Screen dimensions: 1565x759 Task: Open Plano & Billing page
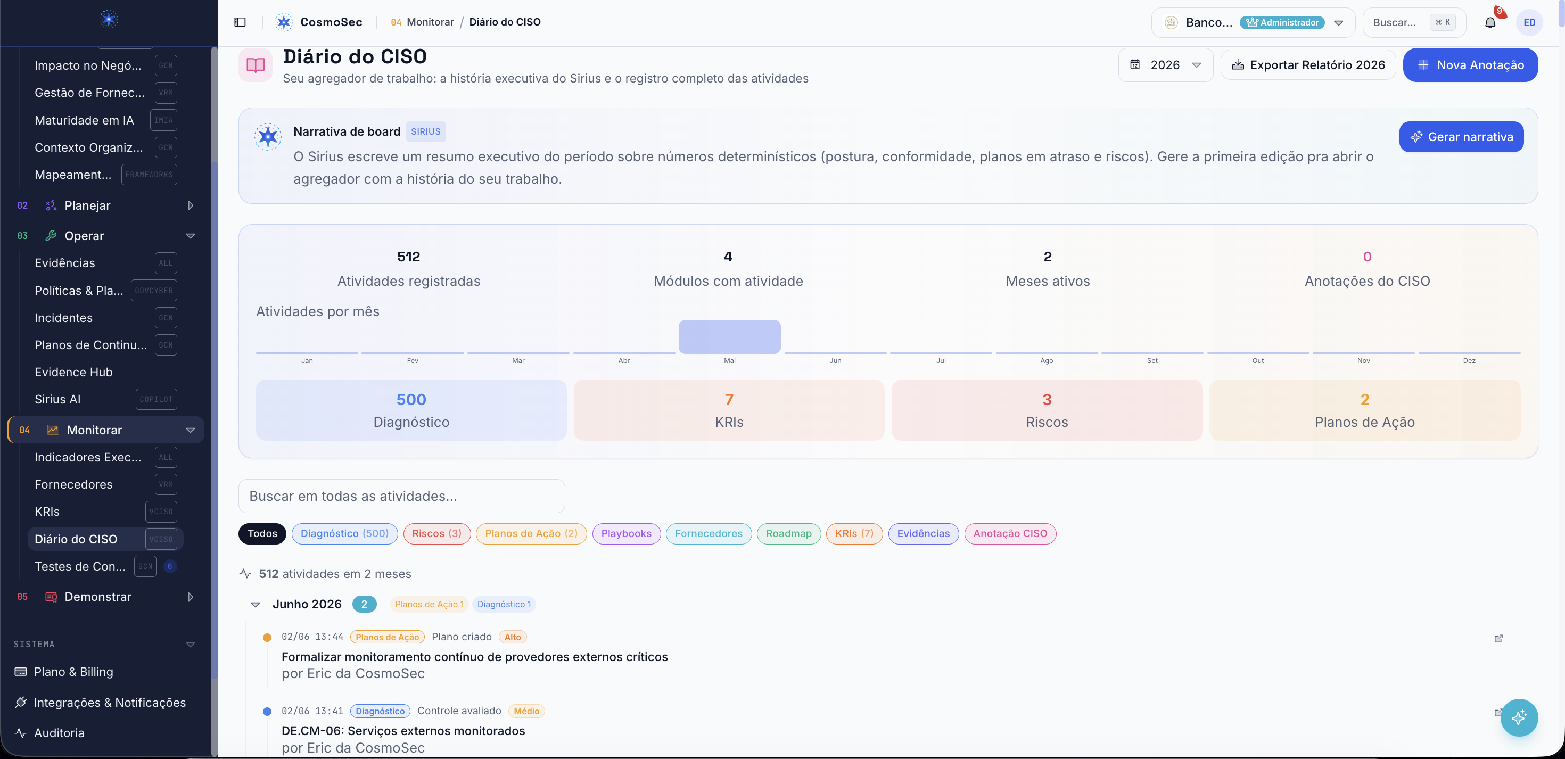point(73,672)
